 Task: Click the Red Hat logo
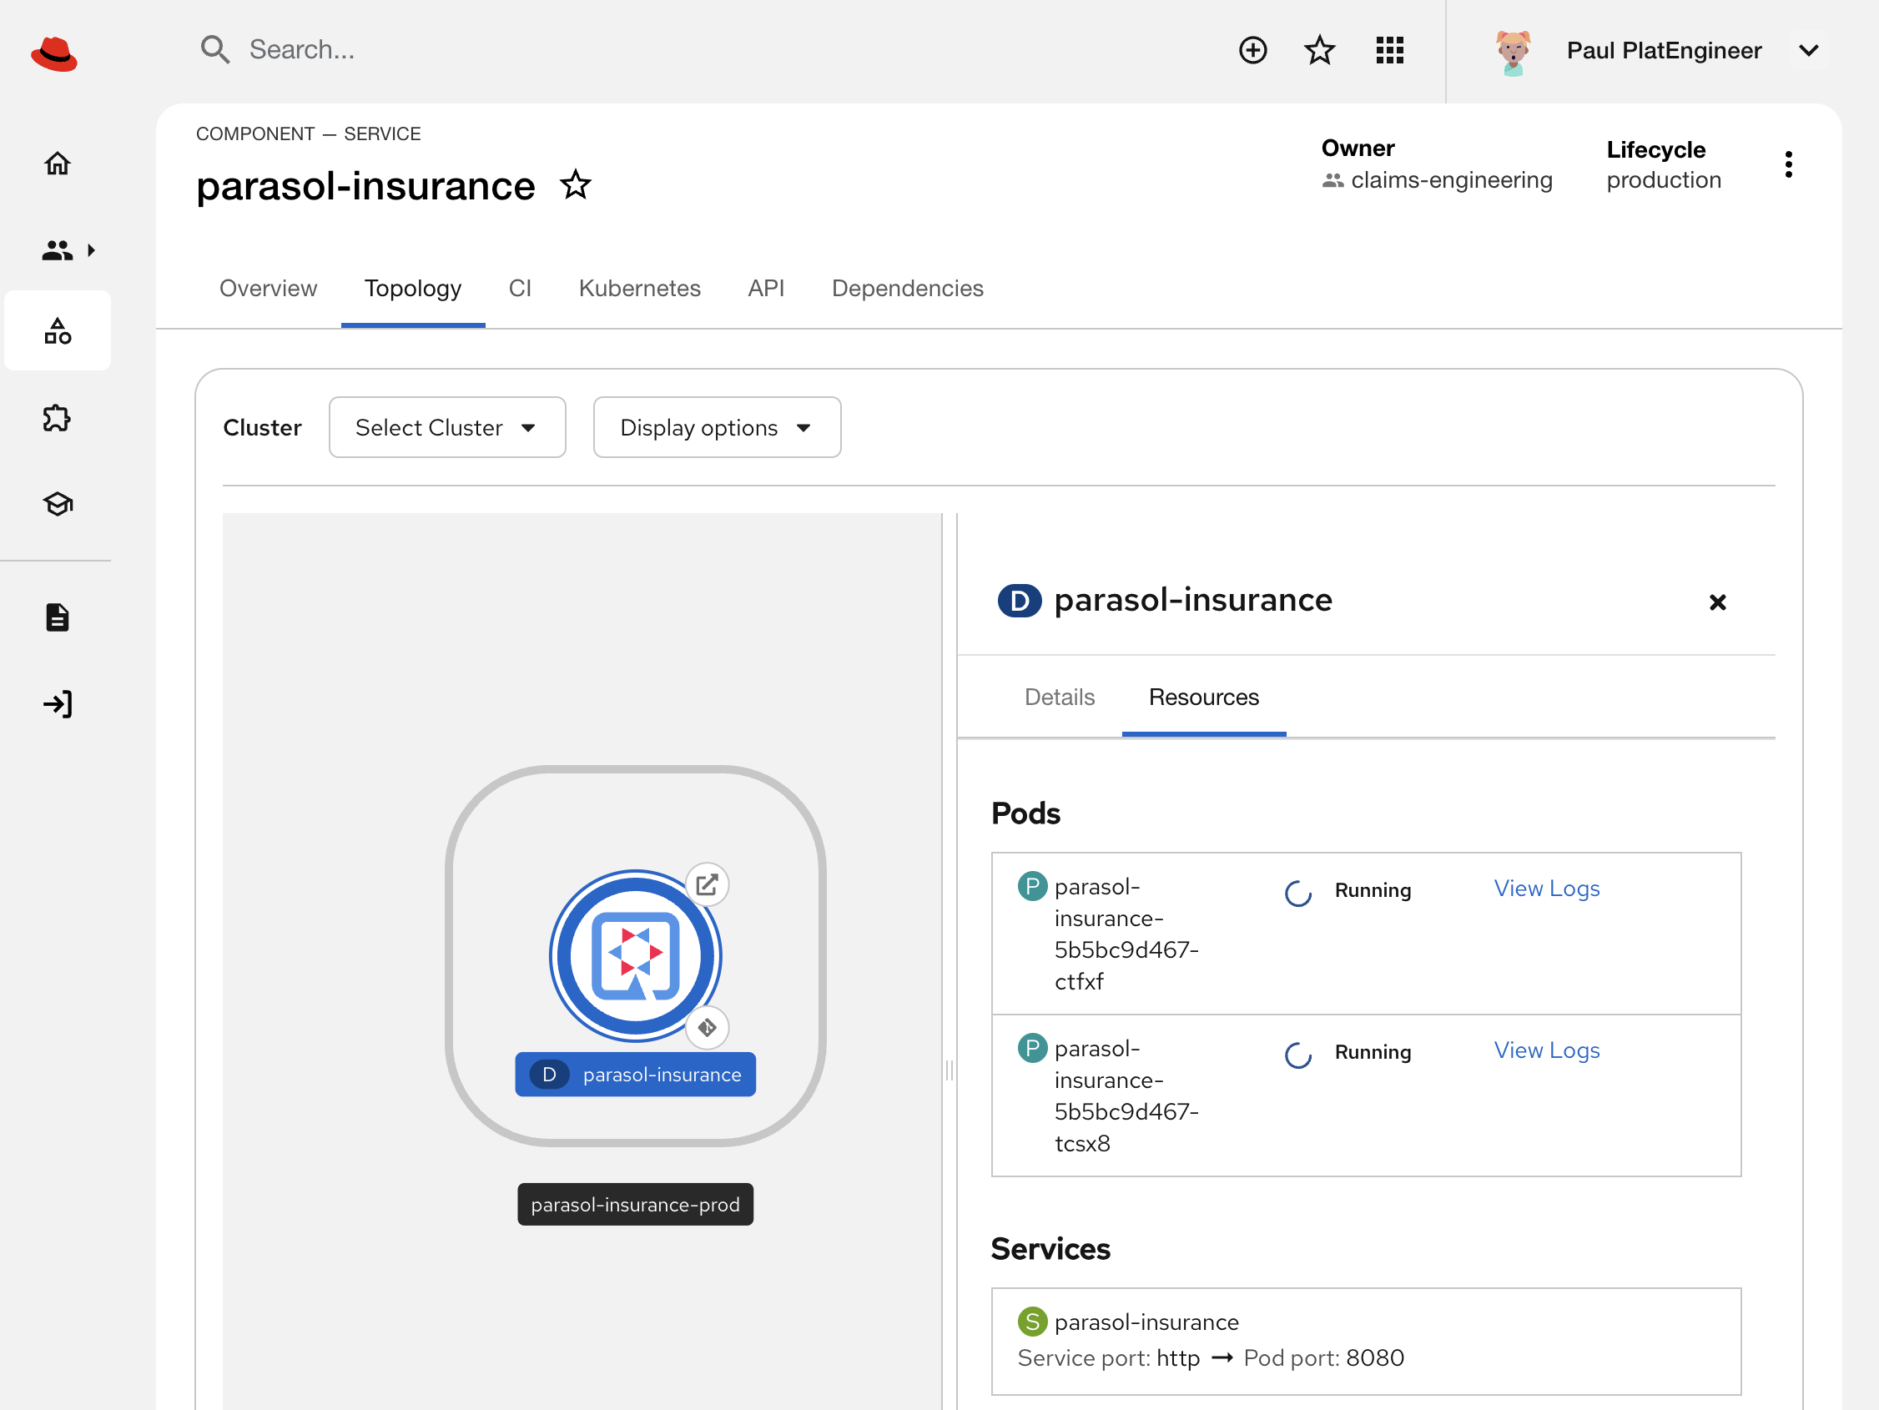point(54,54)
